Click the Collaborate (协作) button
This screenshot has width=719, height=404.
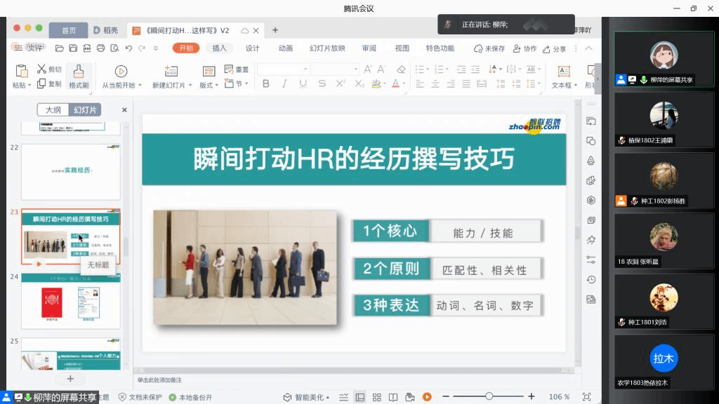tap(525, 48)
